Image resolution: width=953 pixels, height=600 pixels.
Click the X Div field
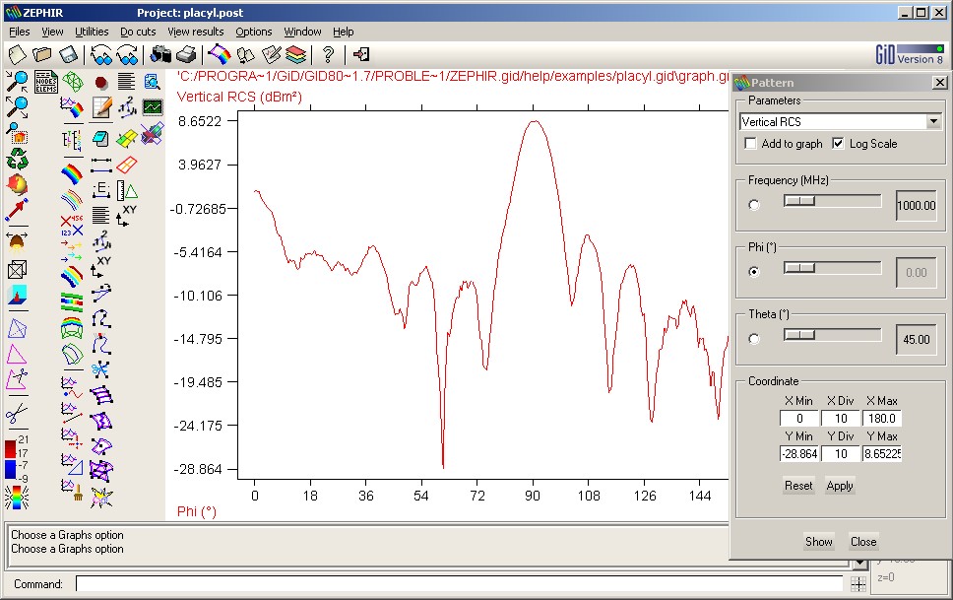[x=841, y=418]
